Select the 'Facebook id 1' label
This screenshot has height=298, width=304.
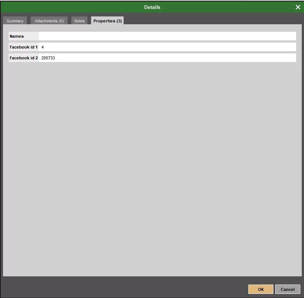click(x=24, y=47)
